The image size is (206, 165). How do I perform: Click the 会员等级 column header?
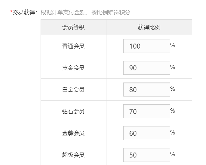[73, 27]
